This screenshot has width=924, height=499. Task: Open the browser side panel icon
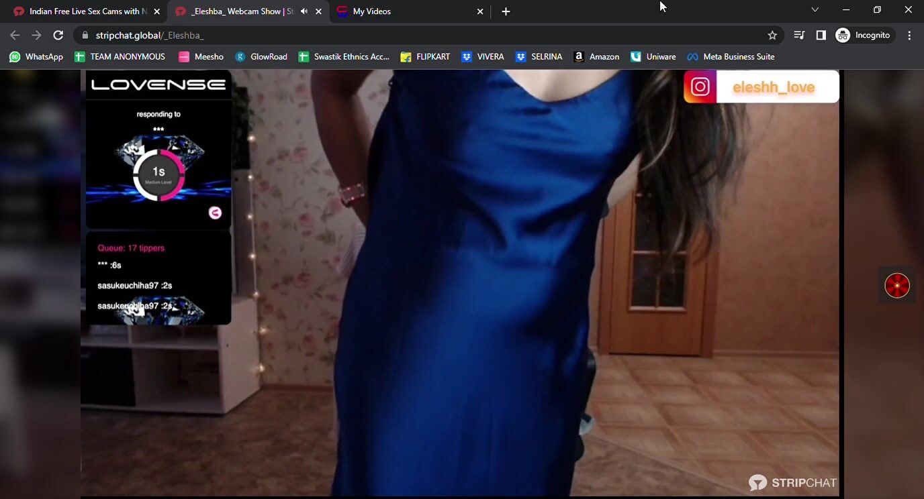click(x=821, y=35)
